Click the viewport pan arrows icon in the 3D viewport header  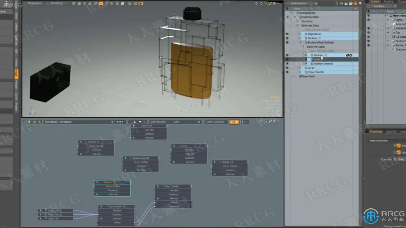tap(256, 3)
